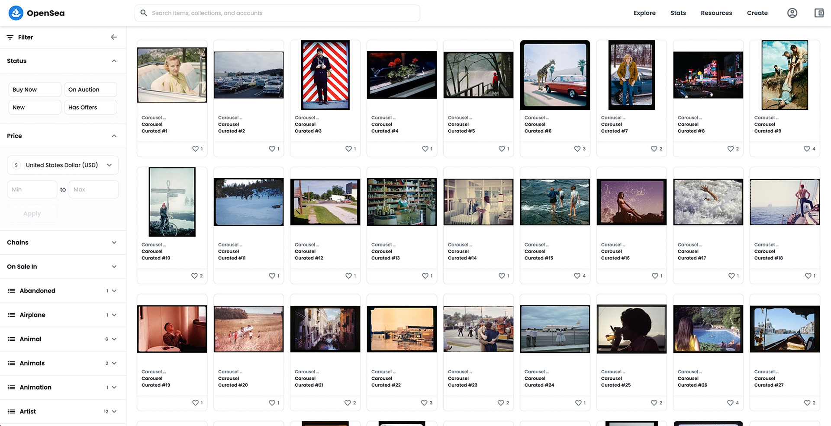831x426 pixels.
Task: Favorite Carousel Curated #18 with heart icon
Action: [x=808, y=276]
